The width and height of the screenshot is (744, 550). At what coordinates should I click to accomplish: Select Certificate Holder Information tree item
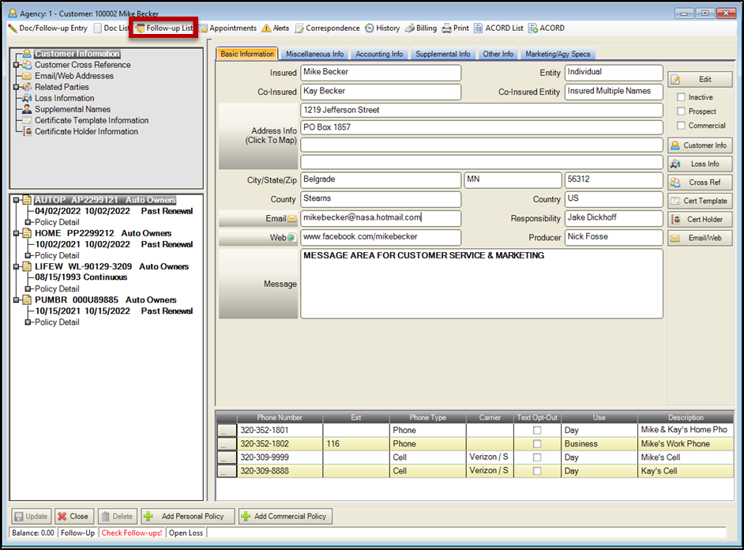[x=86, y=131]
